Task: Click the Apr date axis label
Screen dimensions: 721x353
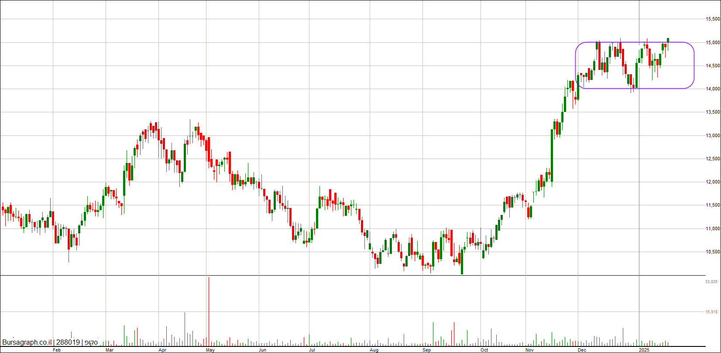Action: point(162,350)
